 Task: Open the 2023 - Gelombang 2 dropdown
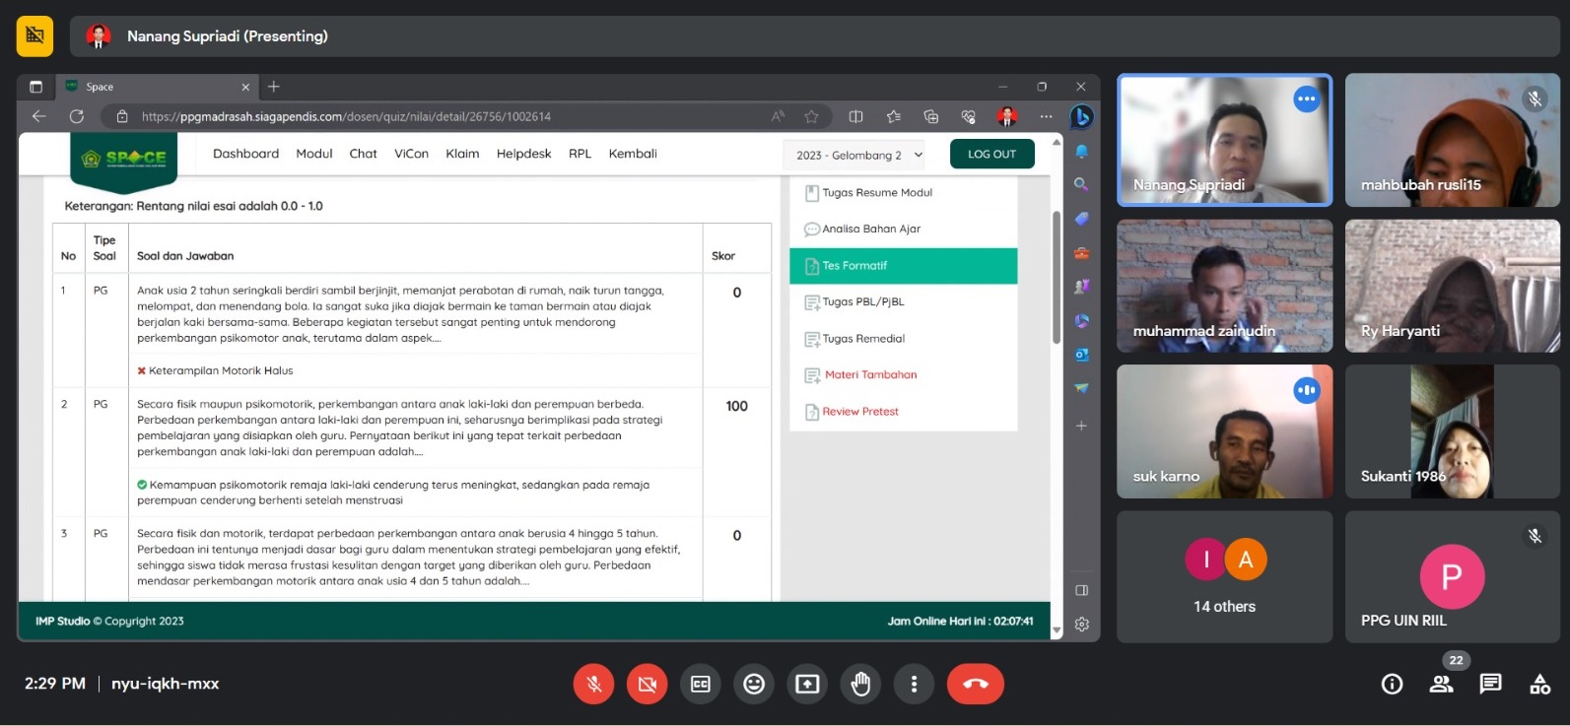point(859,155)
